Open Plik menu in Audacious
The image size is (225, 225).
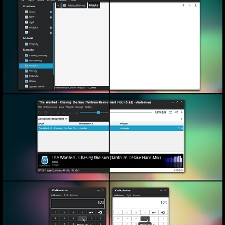pos(40,107)
